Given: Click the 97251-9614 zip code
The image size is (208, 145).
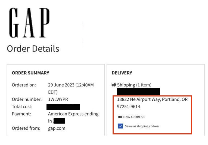Looking at the screenshot, I should tap(129, 107).
